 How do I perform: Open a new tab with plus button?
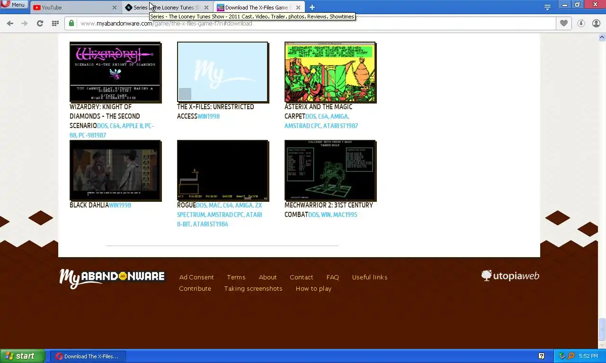312,7
